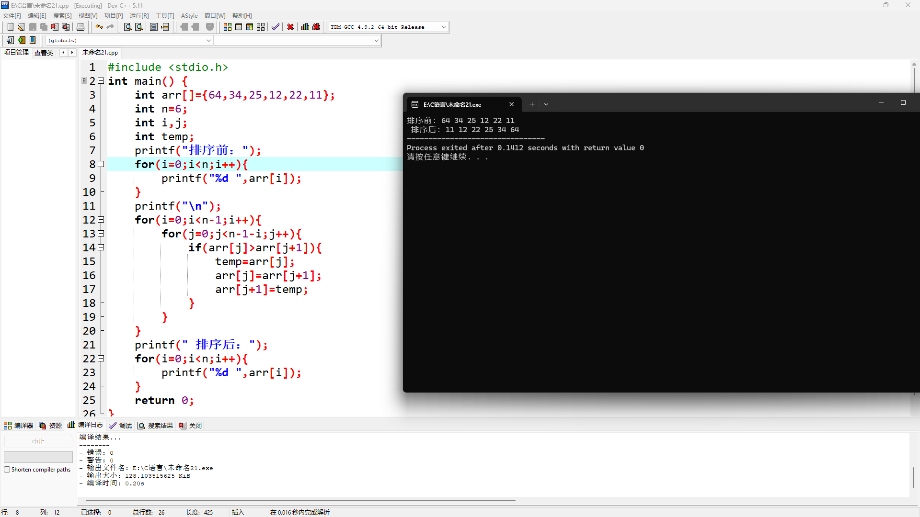This screenshot has height=517, width=920.
Task: Click the Compile icon in toolbar
Action: click(x=228, y=27)
